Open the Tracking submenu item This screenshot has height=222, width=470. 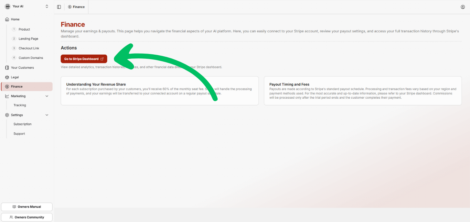[20, 105]
